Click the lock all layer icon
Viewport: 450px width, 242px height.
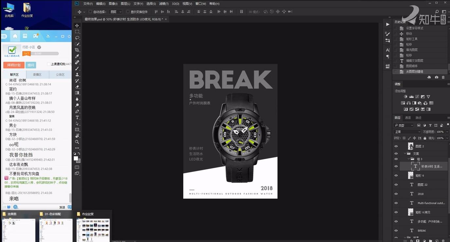425,138
